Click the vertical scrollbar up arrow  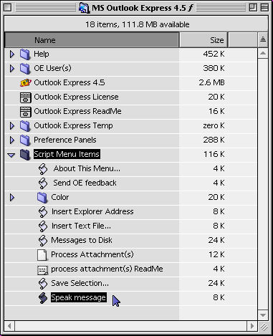coord(263,53)
